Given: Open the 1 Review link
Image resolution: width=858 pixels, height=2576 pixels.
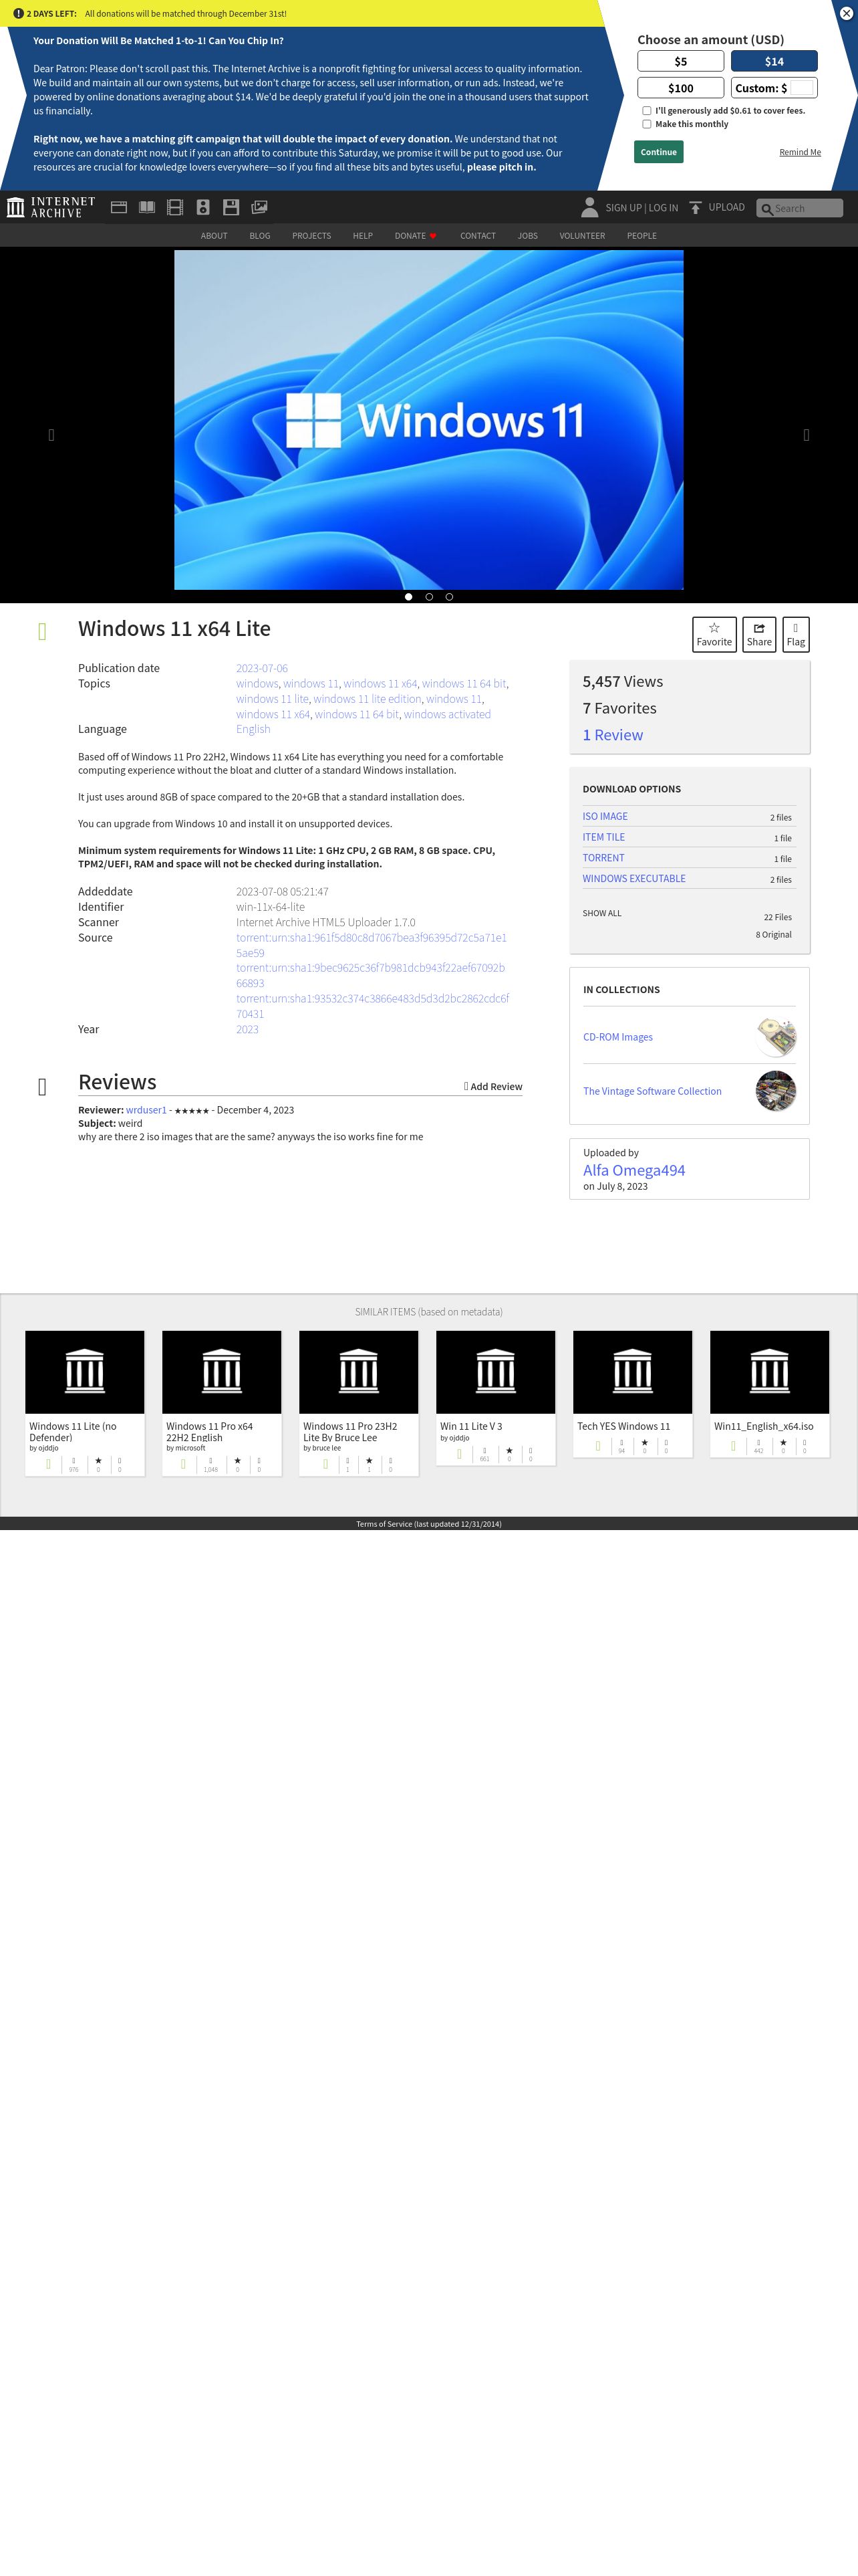Looking at the screenshot, I should point(612,735).
